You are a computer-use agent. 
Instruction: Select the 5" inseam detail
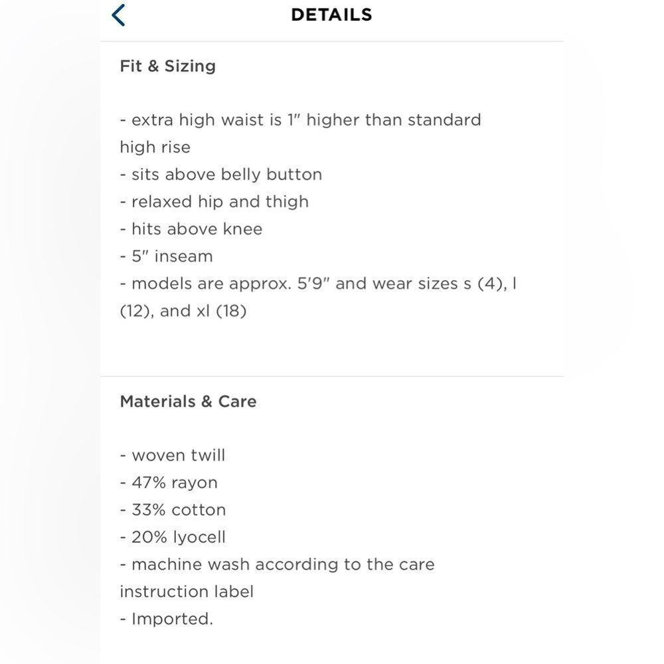tap(166, 256)
